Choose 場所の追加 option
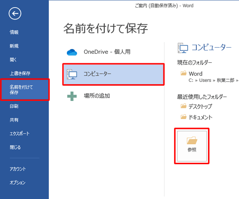The width and height of the screenshot is (239, 199). click(97, 96)
